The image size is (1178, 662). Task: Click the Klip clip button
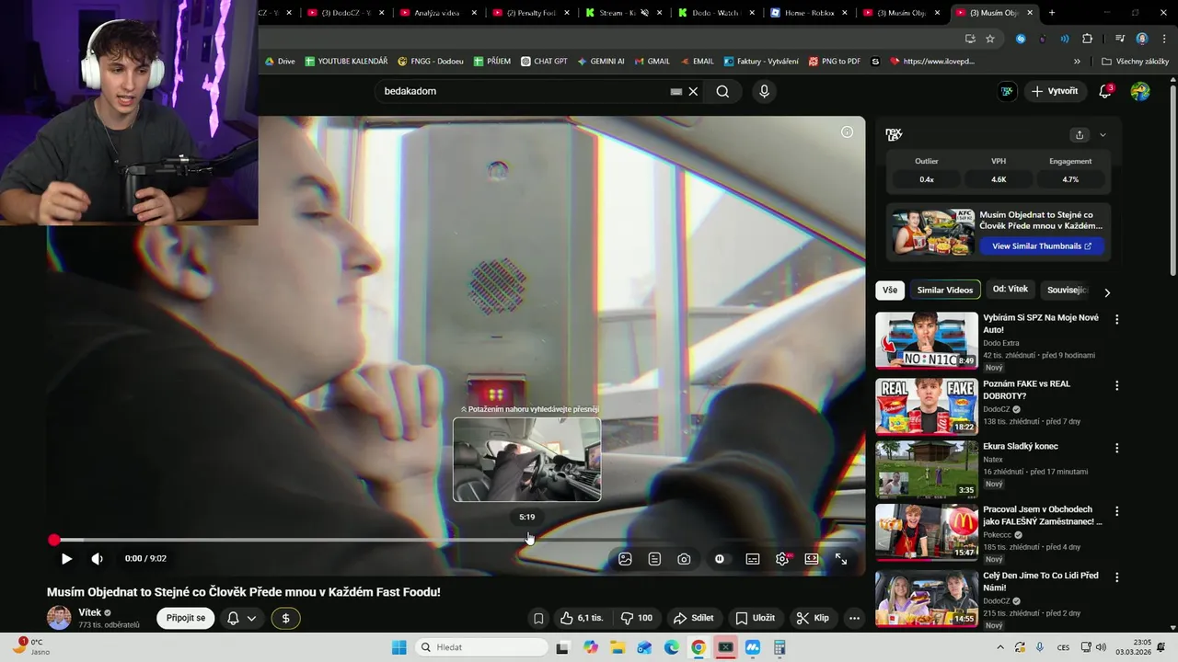(813, 618)
